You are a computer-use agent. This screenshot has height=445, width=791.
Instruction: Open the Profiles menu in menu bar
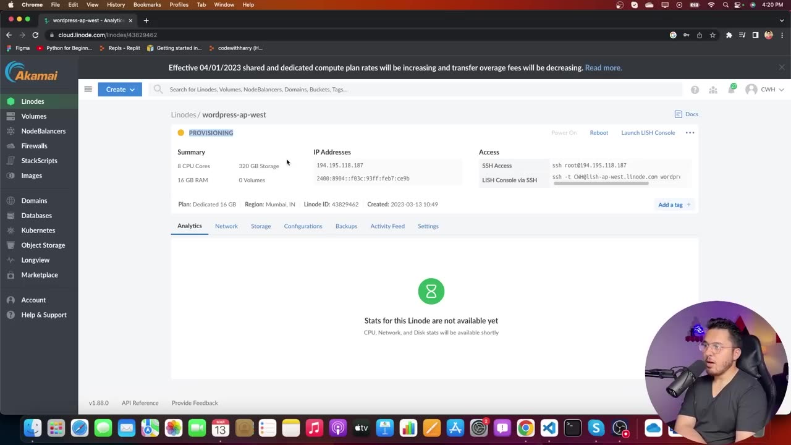click(x=179, y=4)
